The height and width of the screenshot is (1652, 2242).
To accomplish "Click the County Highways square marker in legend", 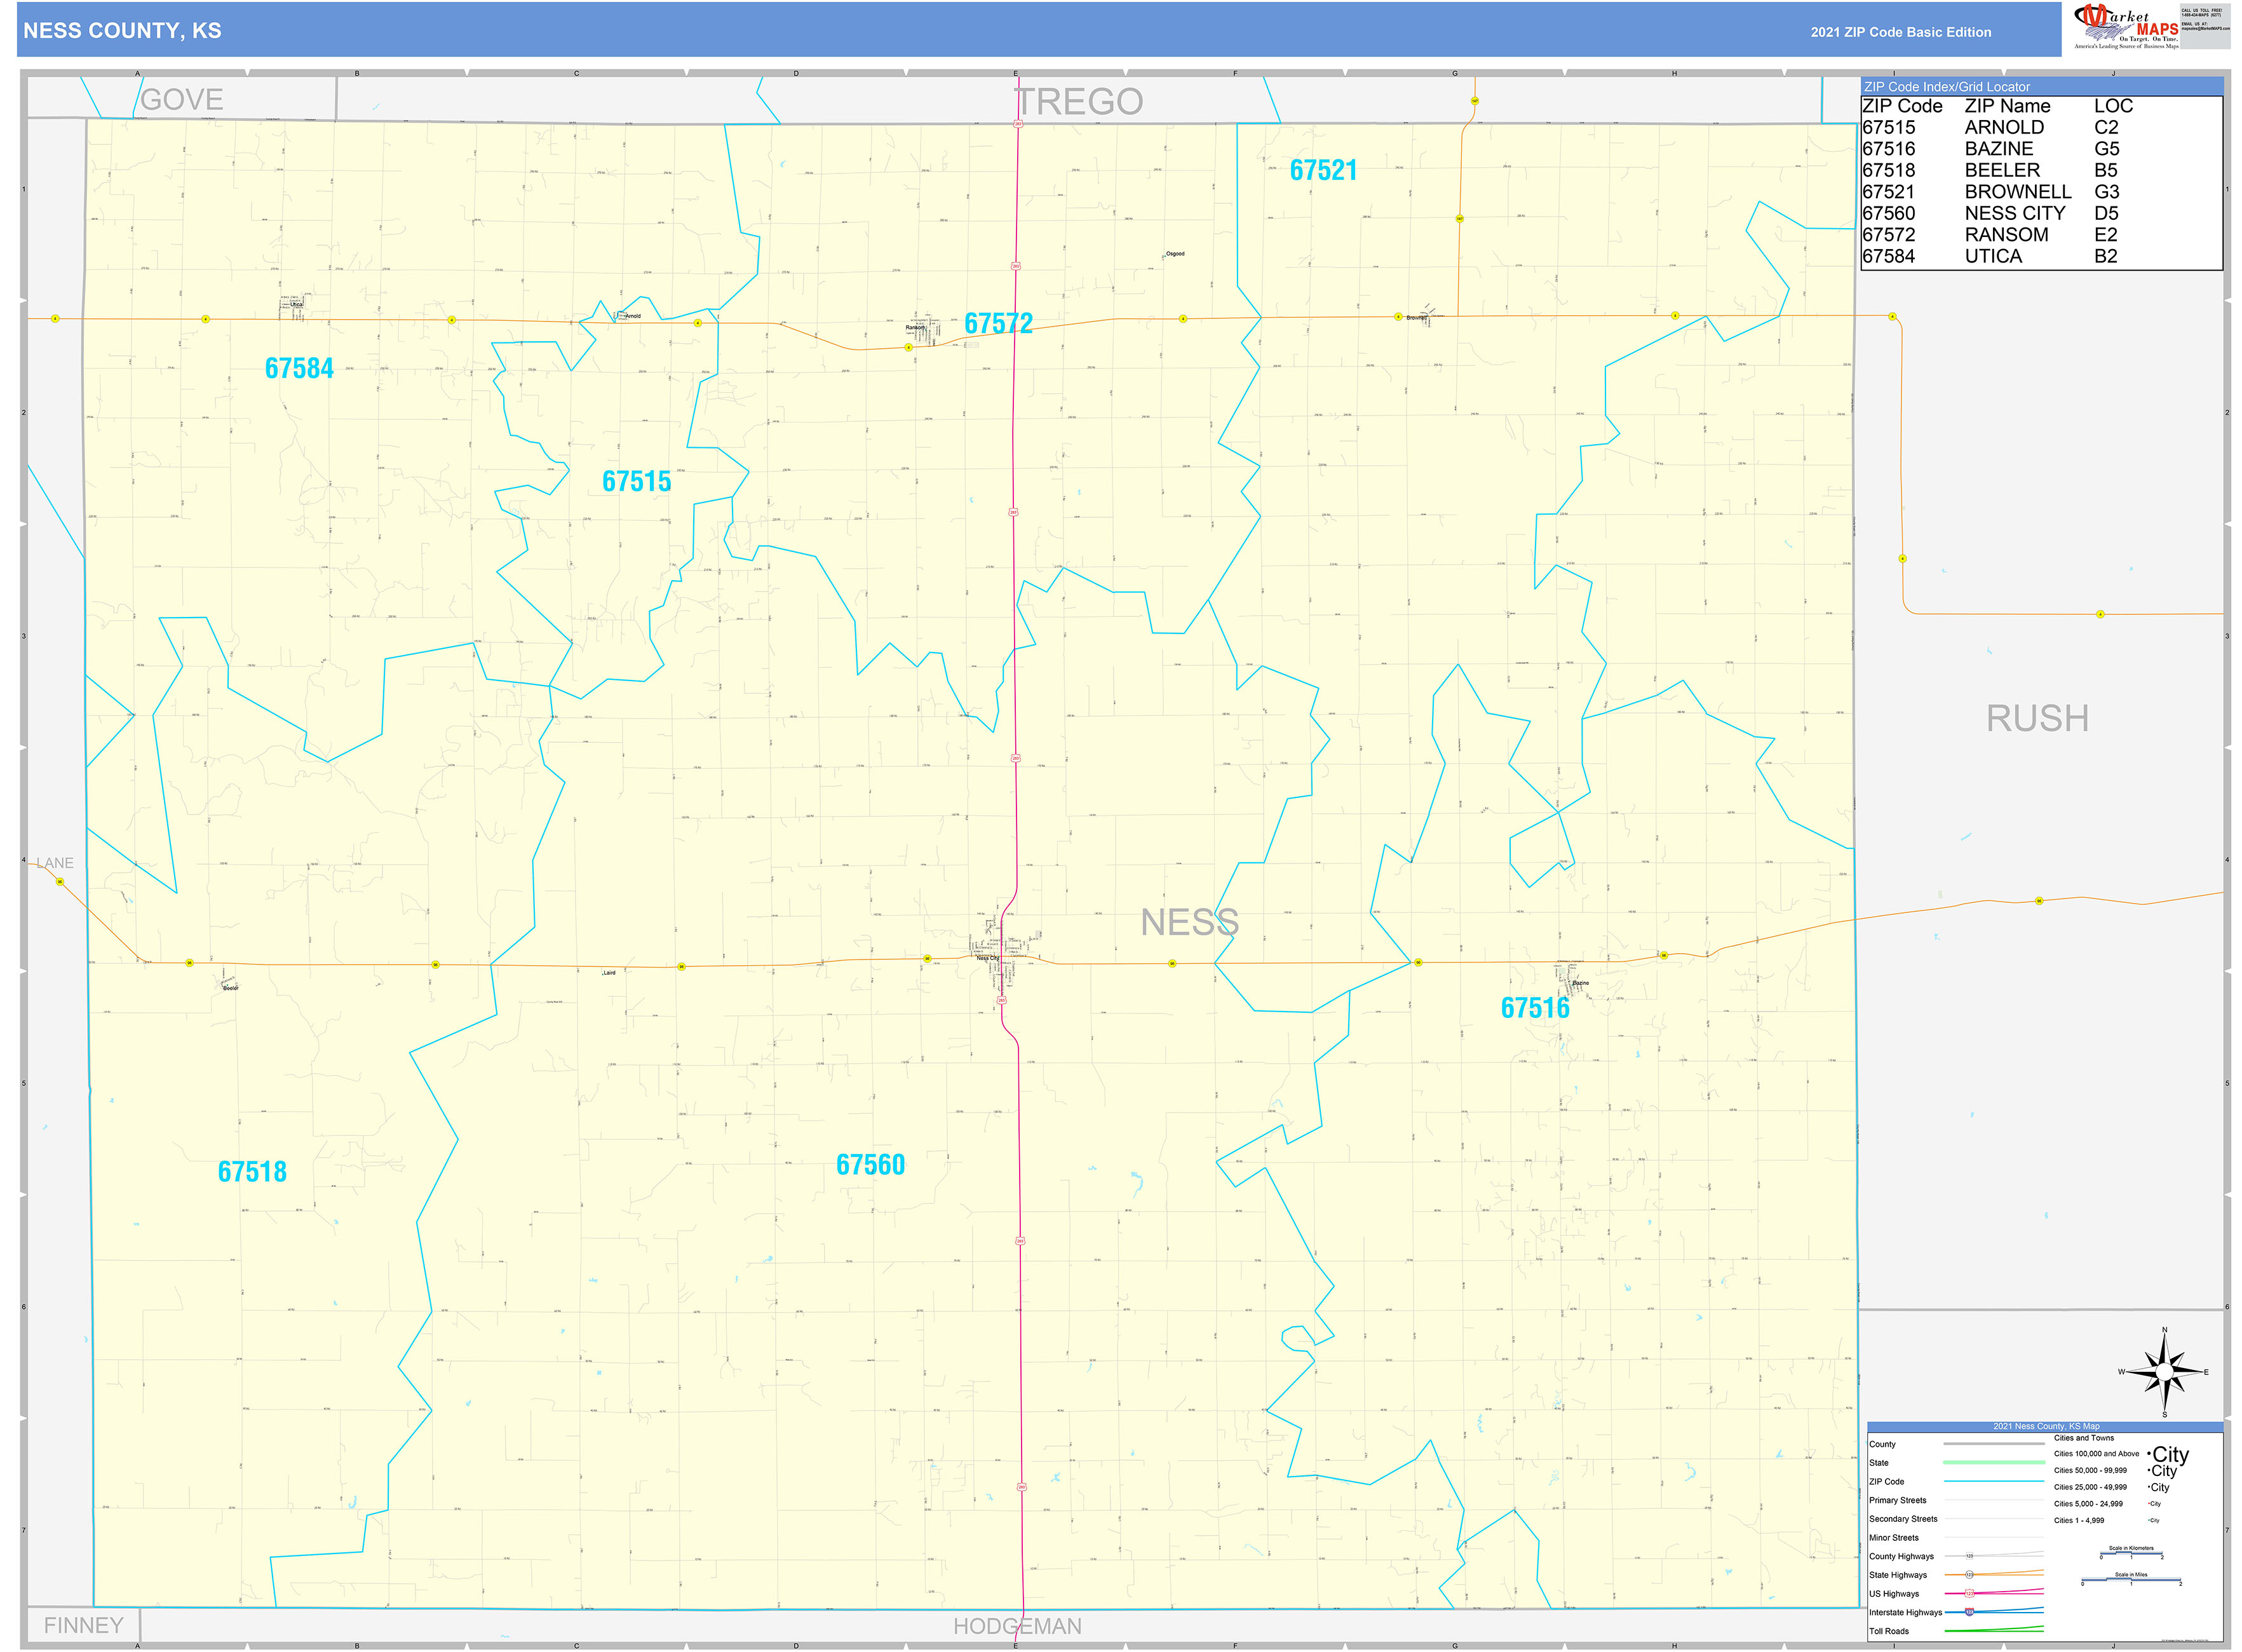I will 1969,1557.
